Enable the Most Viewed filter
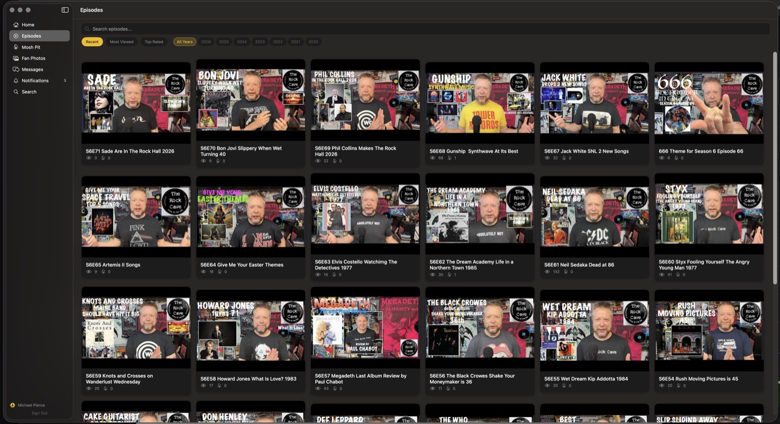780x424 pixels. coord(121,41)
